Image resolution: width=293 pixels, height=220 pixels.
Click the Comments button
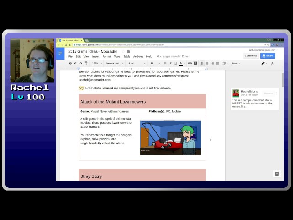tap(251, 56)
